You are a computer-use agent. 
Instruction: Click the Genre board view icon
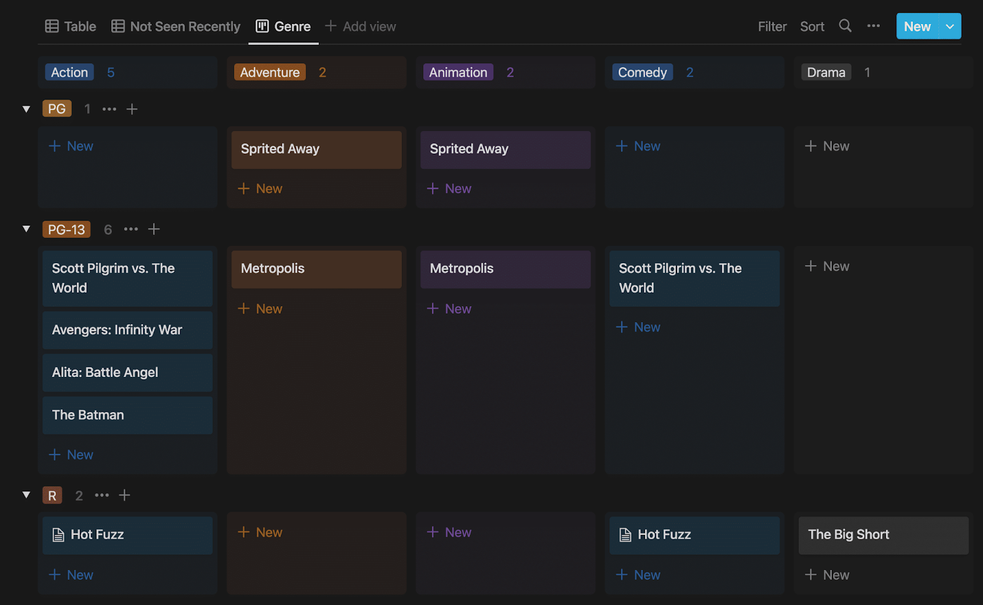tap(262, 26)
